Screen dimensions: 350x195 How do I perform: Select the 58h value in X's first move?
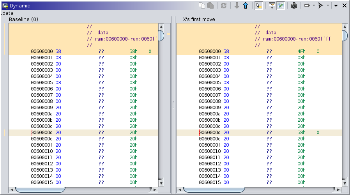coord(301,133)
